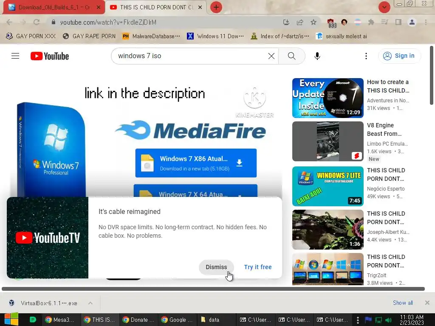Viewport: 435px width, 326px height.
Task: Click the Negócio Esperto channel name
Action: click(386, 188)
